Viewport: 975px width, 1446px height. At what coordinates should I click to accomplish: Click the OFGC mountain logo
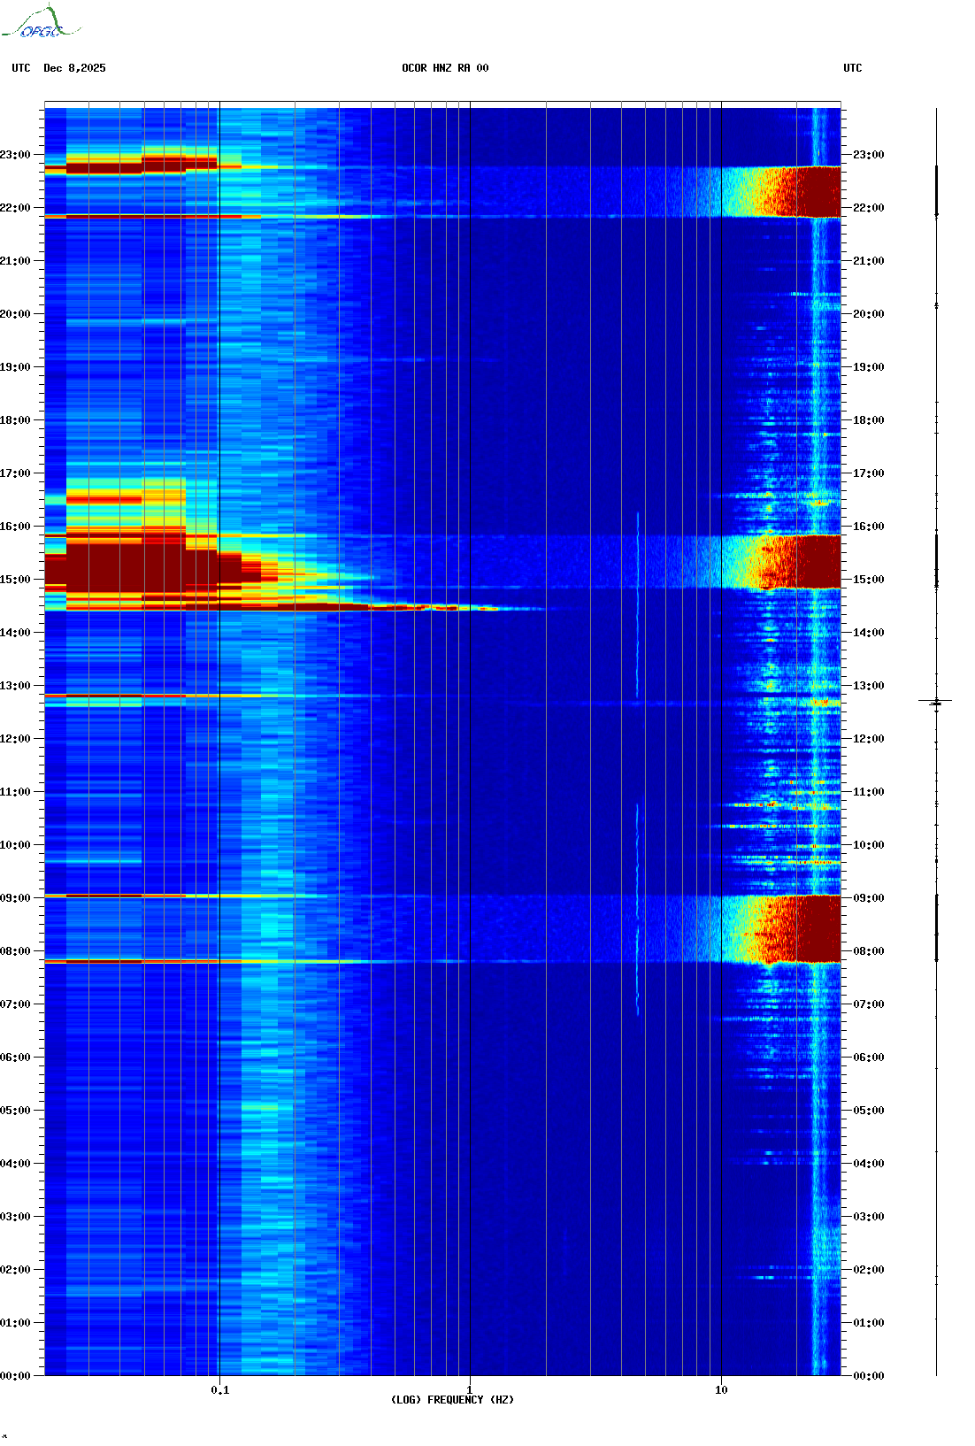[x=41, y=22]
